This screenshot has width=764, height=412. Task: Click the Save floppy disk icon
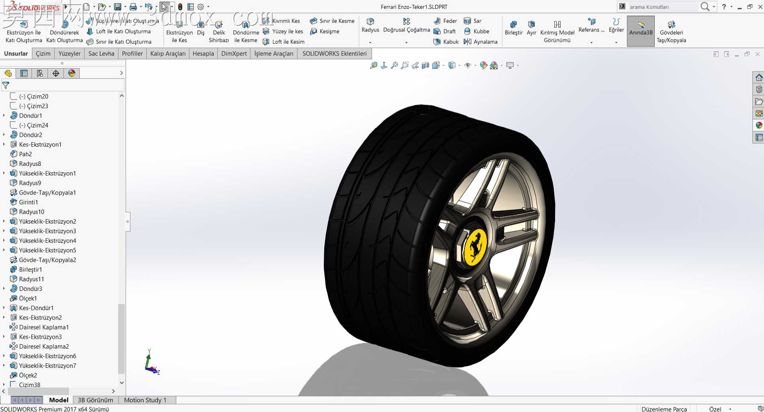[118, 7]
